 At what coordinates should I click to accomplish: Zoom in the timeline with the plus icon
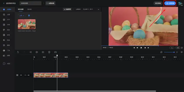click(x=177, y=52)
